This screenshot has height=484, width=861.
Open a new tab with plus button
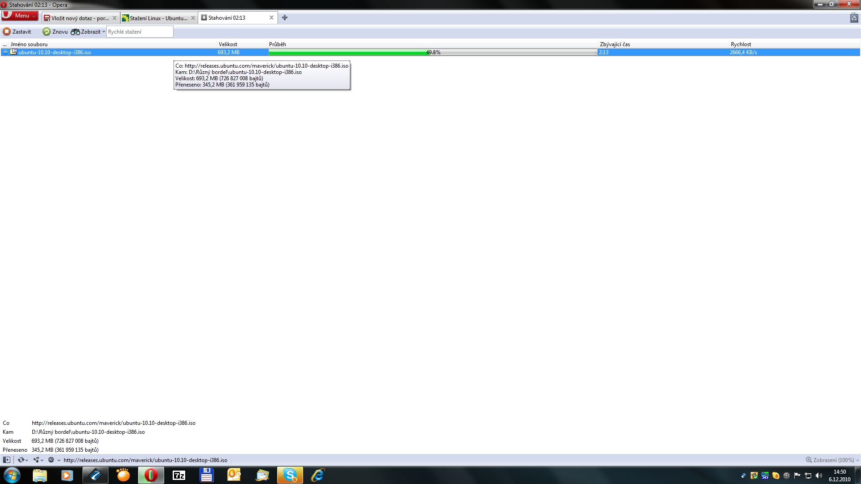pos(285,18)
